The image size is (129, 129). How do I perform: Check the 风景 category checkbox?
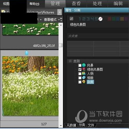pos(80,65)
